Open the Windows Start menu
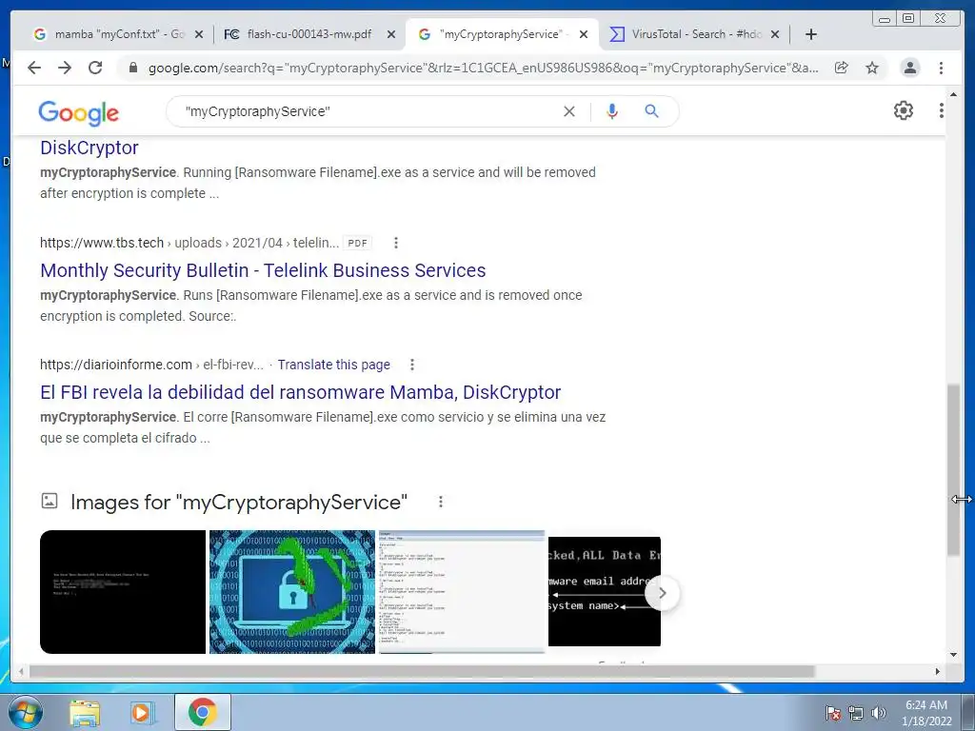975x731 pixels. click(24, 712)
